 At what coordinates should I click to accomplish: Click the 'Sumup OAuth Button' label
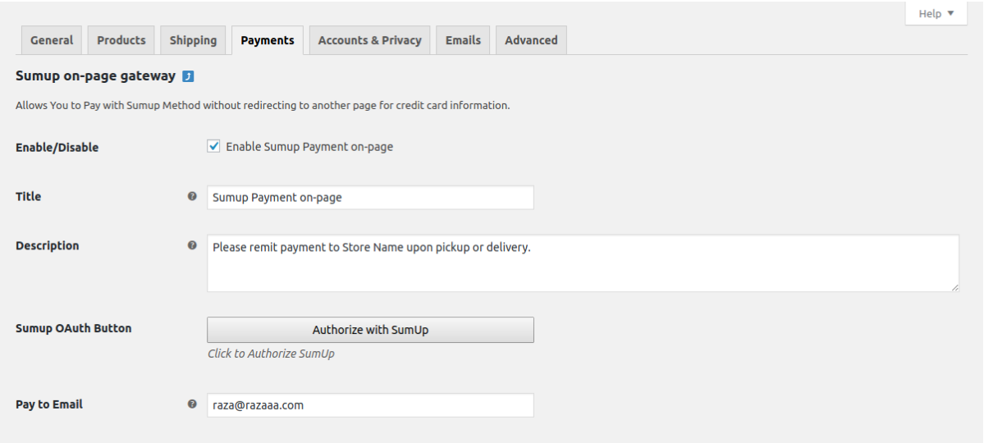pos(73,328)
